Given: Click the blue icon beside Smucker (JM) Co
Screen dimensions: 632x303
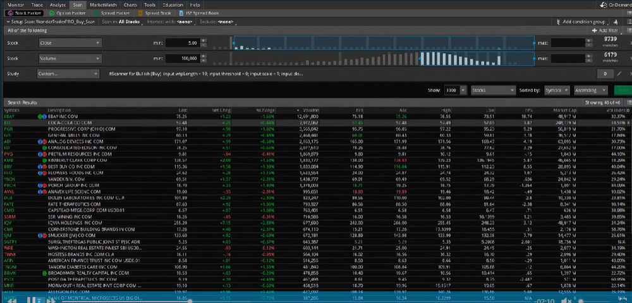Looking at the screenshot, I should (x=40, y=235).
